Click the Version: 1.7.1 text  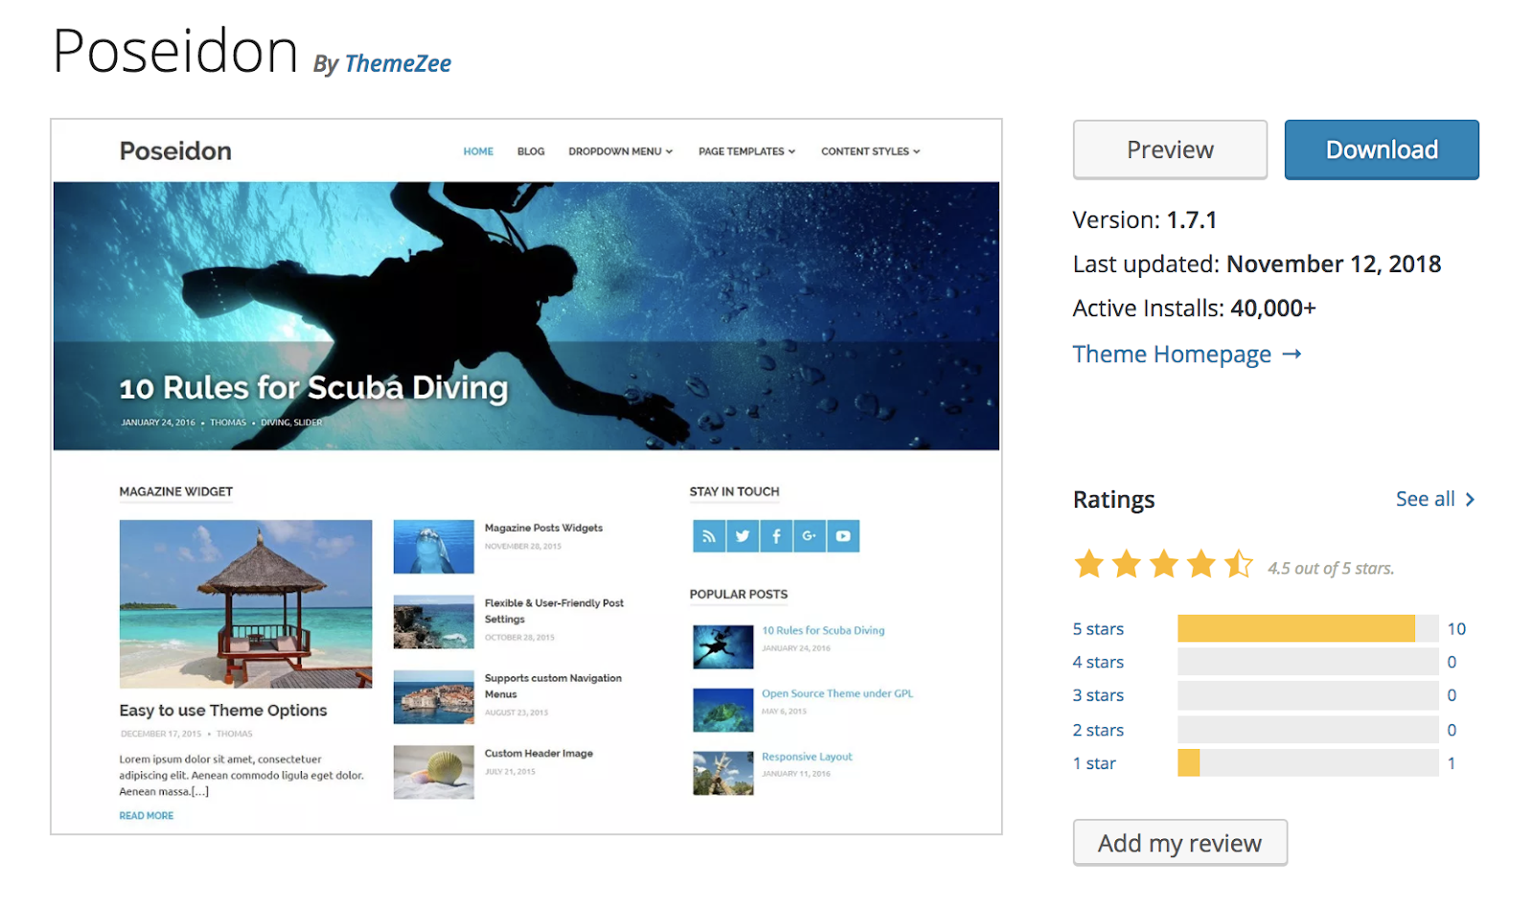(x=1145, y=220)
